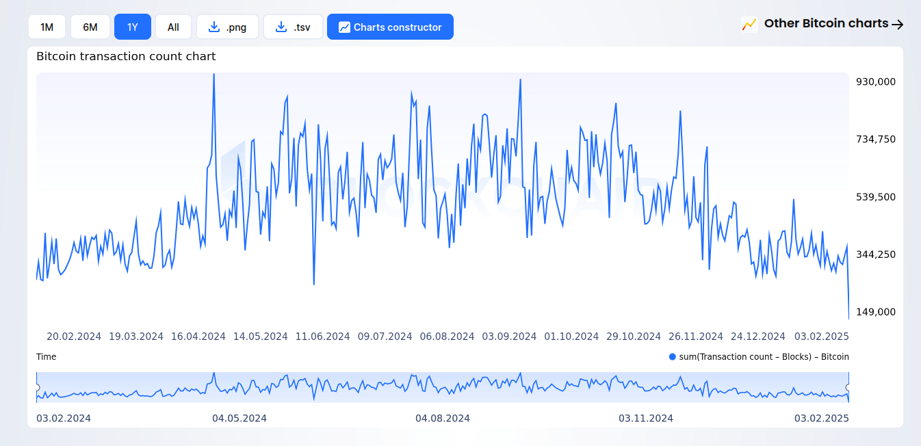
Task: Click the 03.02.2025 navigator date
Action: coord(822,419)
